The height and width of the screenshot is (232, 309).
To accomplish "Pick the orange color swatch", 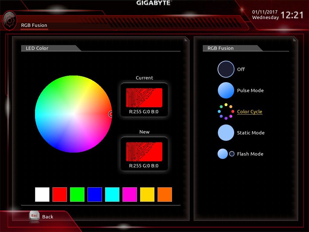I will pos(165,195).
